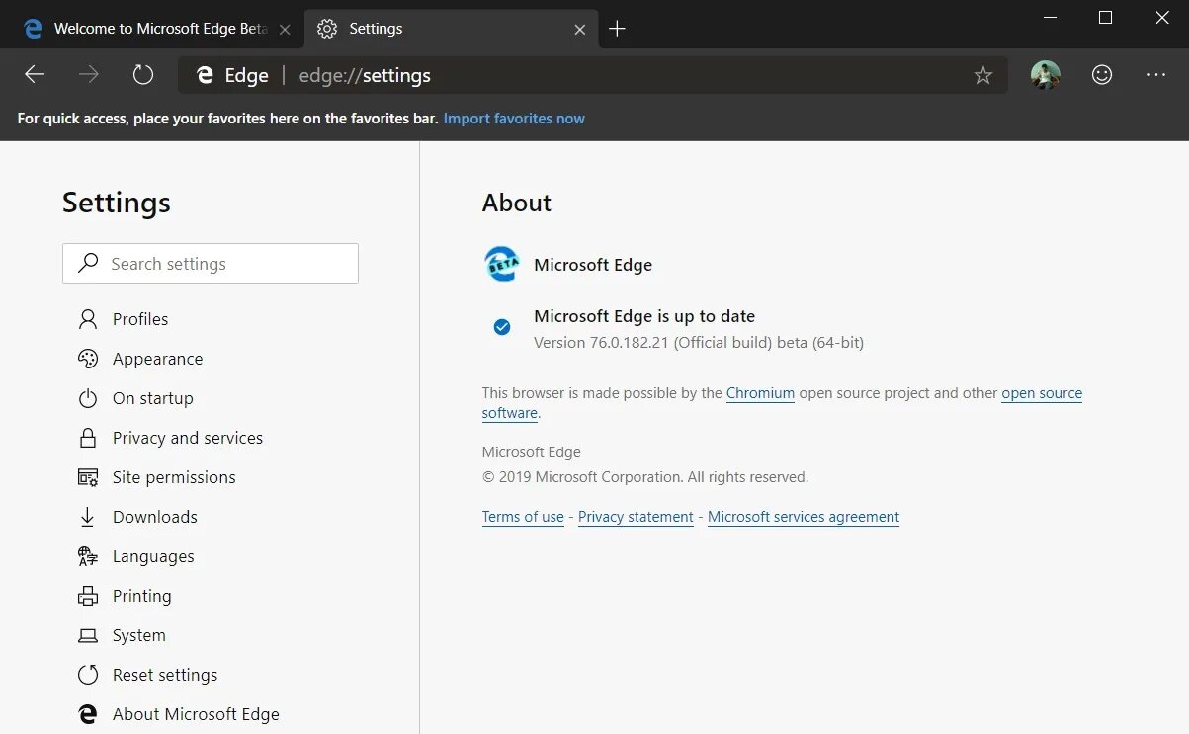Click in the Search settings field
1189x734 pixels.
coord(227,264)
